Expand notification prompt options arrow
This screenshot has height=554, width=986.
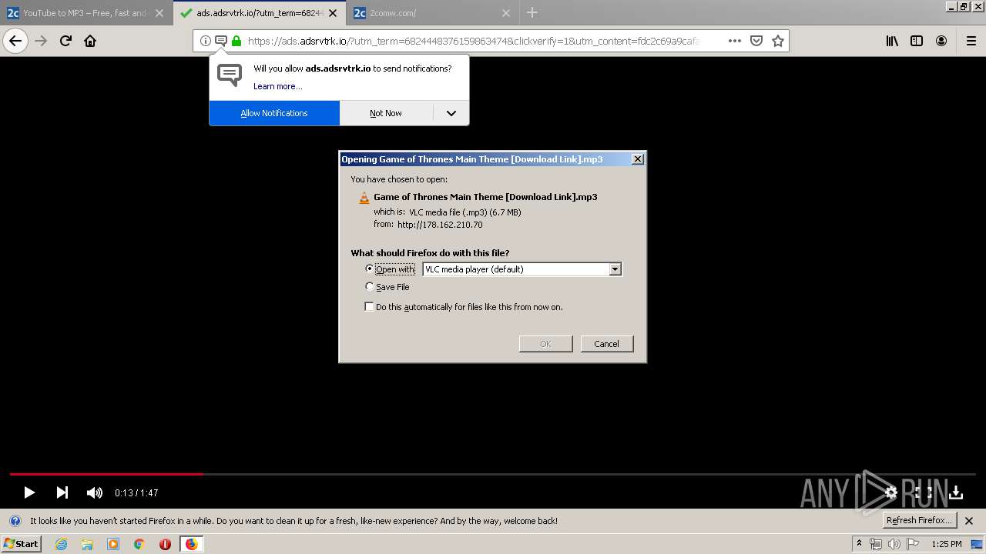pos(451,113)
